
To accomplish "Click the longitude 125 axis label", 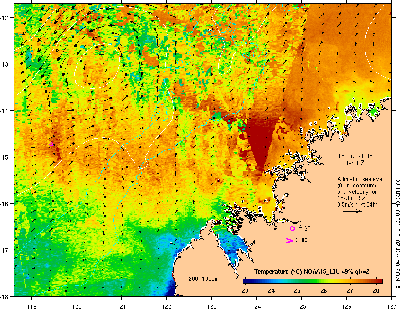I will pyautogui.click(x=302, y=306).
